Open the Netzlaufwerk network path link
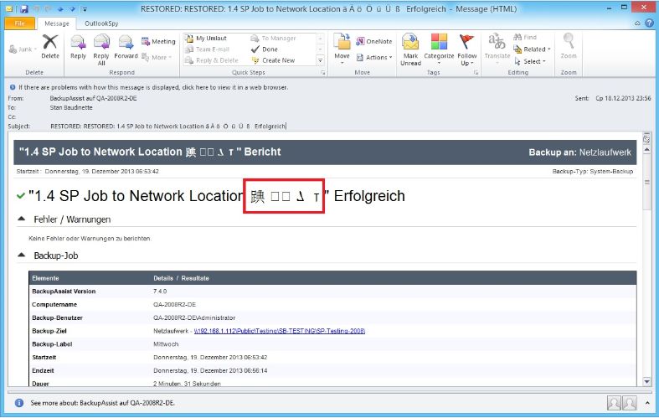The height and width of the screenshot is (418, 659). coord(280,331)
